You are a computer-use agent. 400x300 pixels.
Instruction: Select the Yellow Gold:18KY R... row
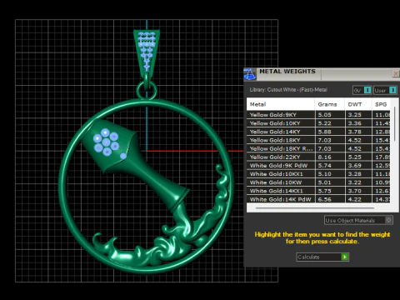coord(318,148)
